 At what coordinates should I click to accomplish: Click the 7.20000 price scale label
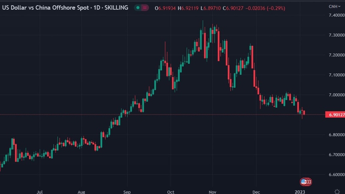tap(337, 55)
